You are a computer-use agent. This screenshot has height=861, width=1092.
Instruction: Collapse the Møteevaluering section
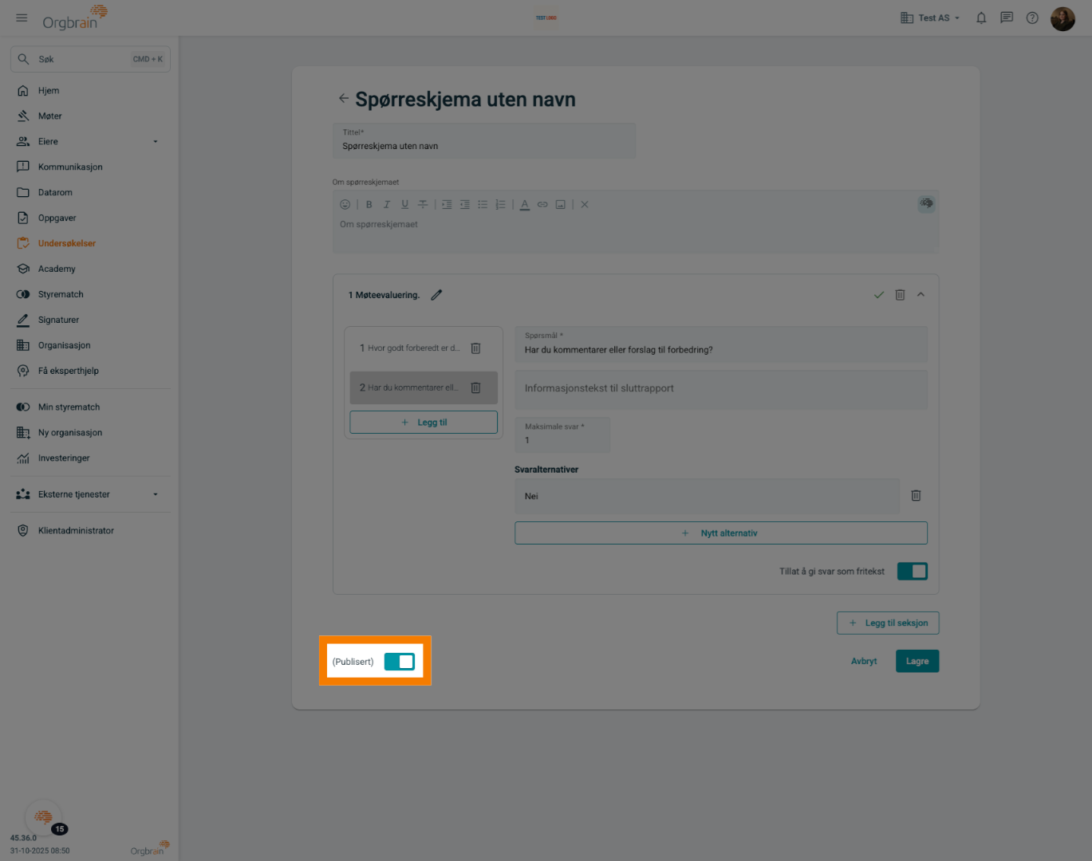921,295
